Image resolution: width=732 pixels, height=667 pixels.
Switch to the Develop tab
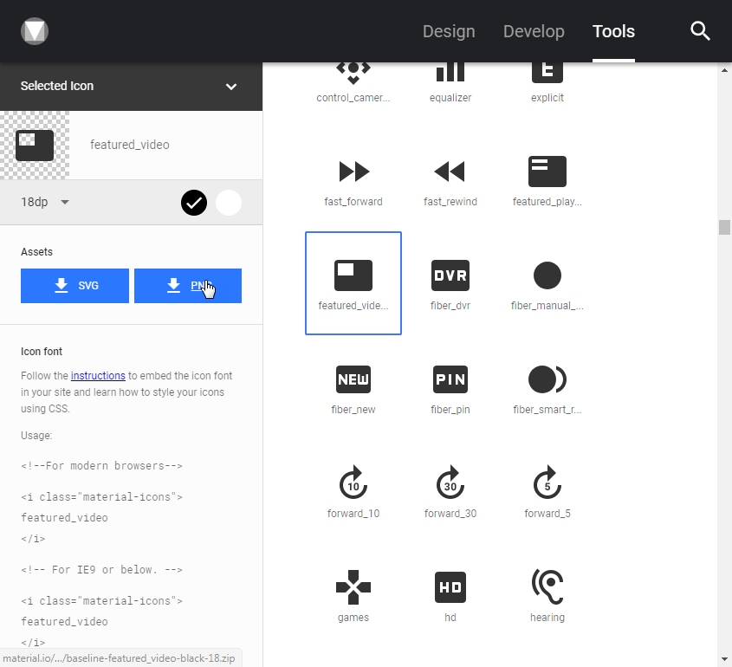pyautogui.click(x=534, y=31)
